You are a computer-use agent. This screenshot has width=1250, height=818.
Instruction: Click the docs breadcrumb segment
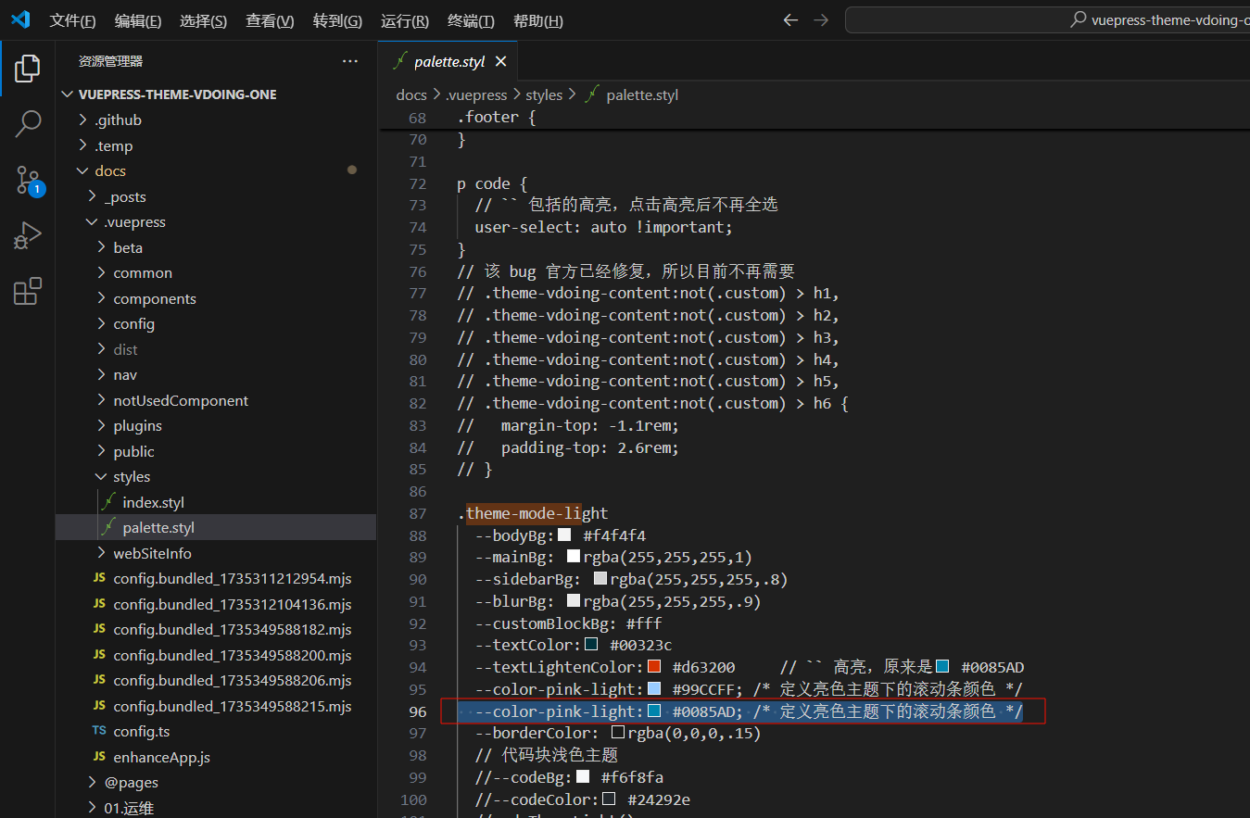coord(411,94)
